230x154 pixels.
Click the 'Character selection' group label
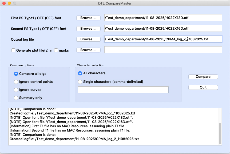click(x=90, y=65)
